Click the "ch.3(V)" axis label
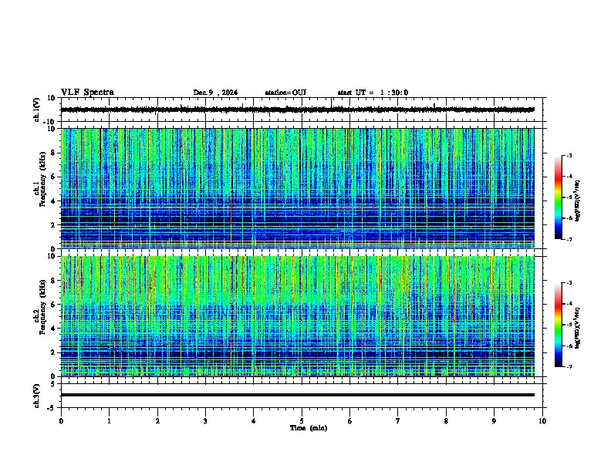This screenshot has height=472, width=611. (37, 396)
